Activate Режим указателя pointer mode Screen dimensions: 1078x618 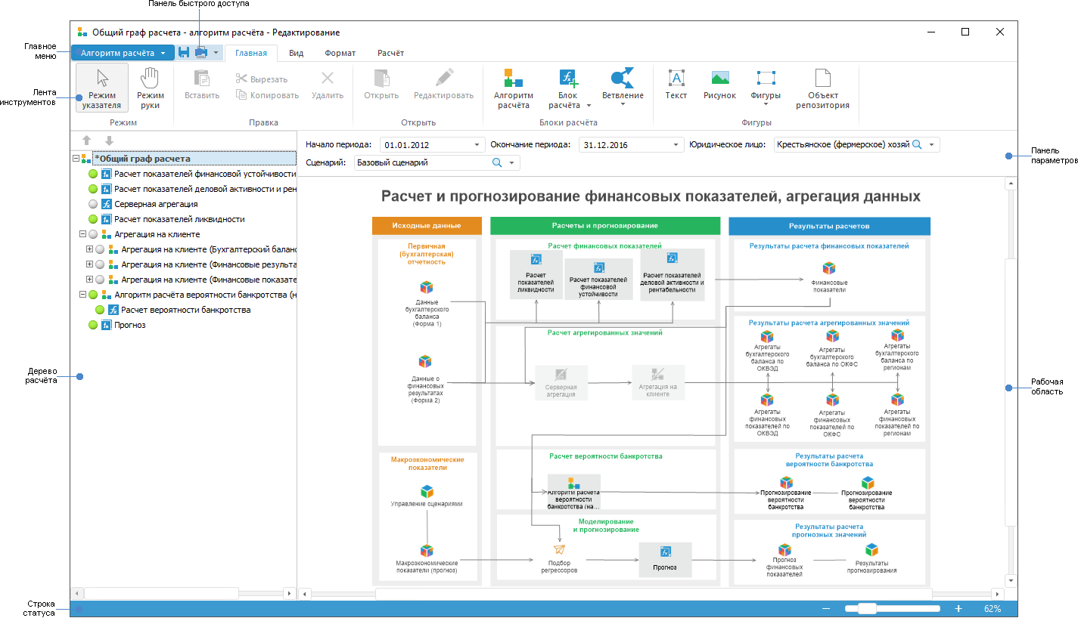click(102, 88)
